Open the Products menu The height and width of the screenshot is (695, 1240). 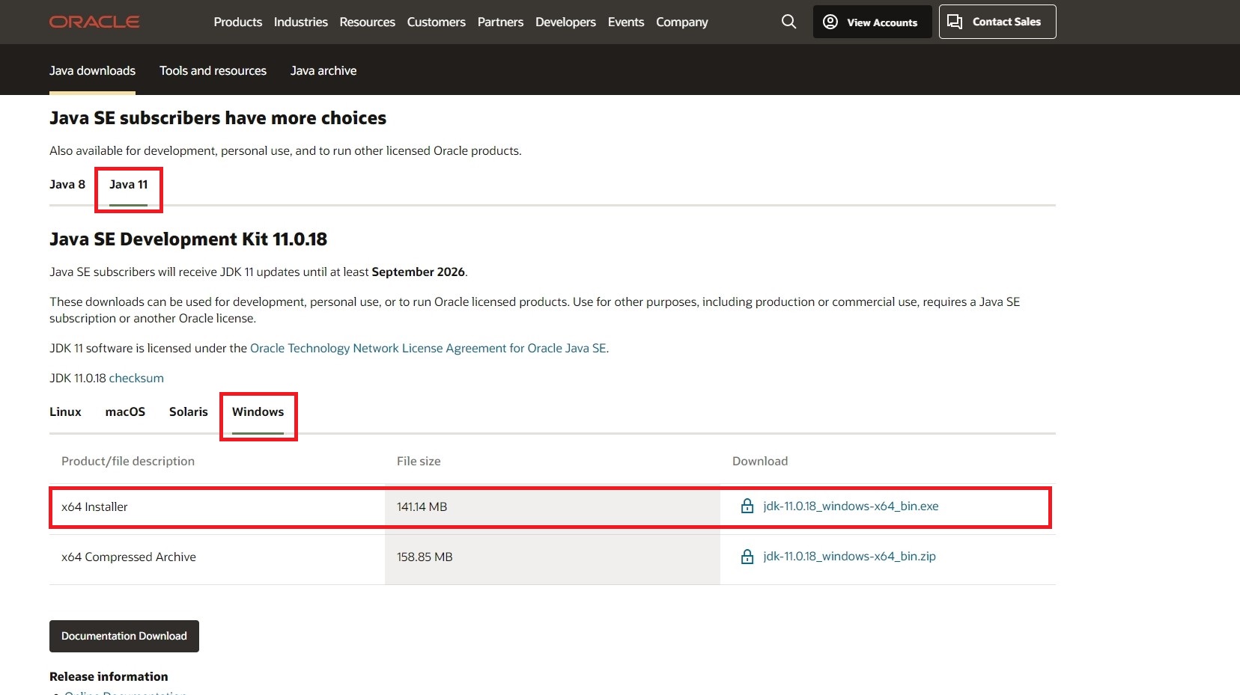(x=238, y=22)
